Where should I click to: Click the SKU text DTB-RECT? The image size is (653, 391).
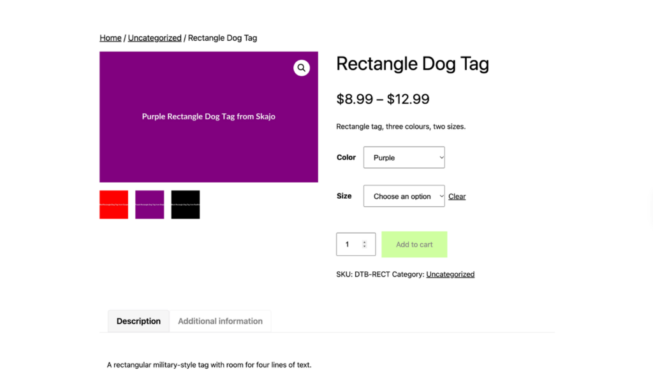click(372, 274)
